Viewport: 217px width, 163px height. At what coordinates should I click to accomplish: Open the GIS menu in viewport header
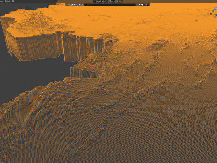click(13, 1)
